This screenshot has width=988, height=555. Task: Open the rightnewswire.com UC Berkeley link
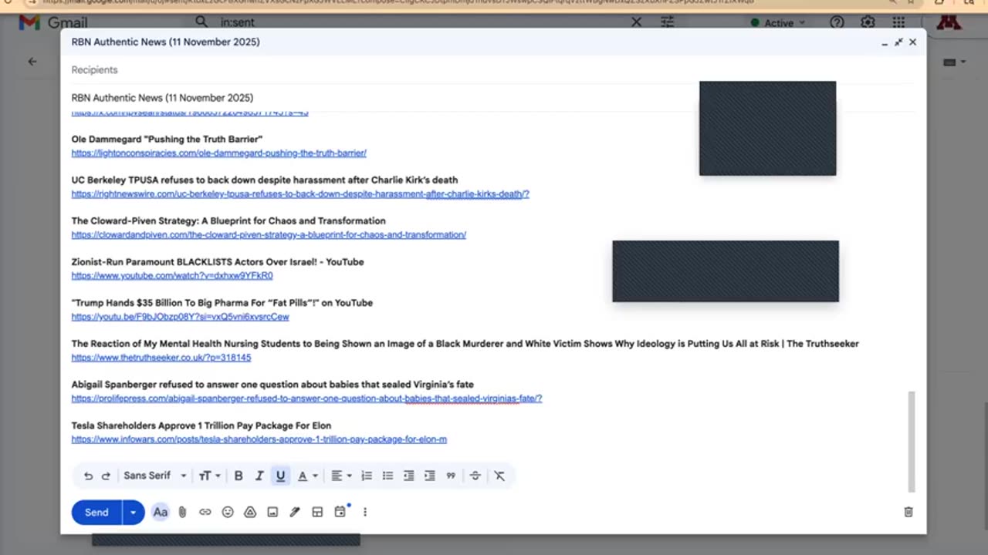coord(300,194)
